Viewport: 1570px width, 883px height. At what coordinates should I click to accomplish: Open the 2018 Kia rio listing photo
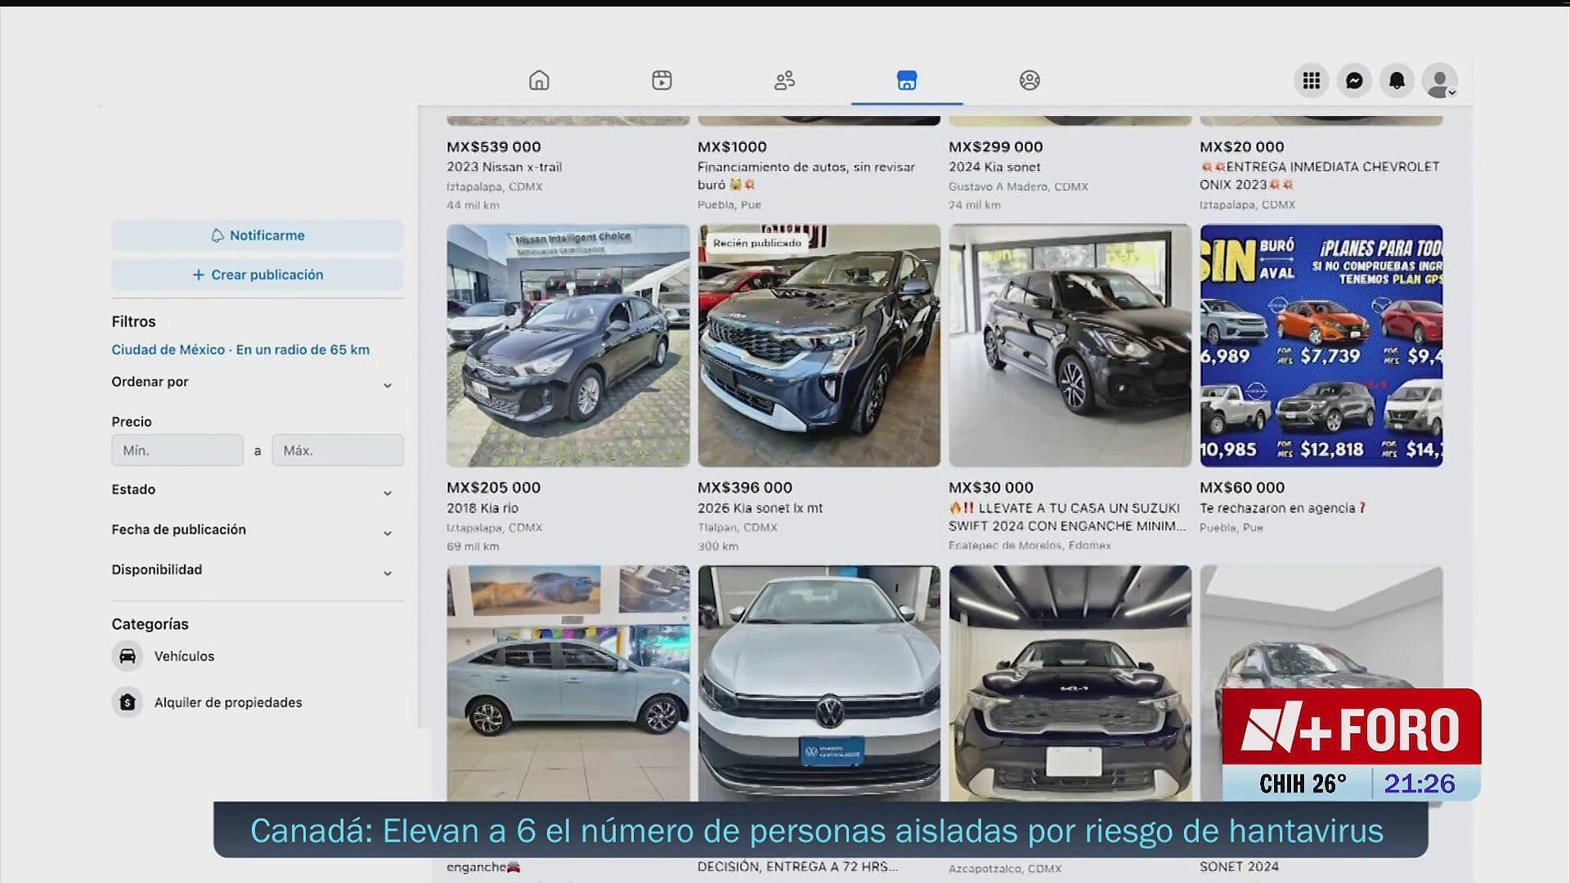pos(568,346)
